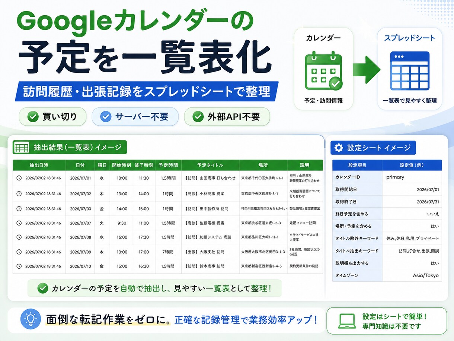454x341 pixels.
Task: Click the clock icon in the 2026/07/02 row
Action: (x=19, y=194)
